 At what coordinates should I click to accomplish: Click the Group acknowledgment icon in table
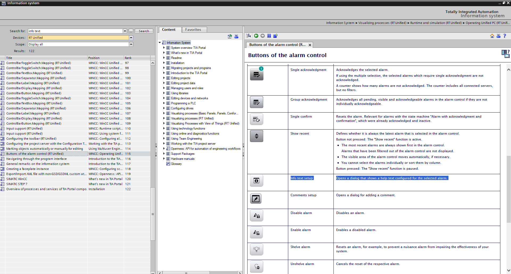[256, 102]
